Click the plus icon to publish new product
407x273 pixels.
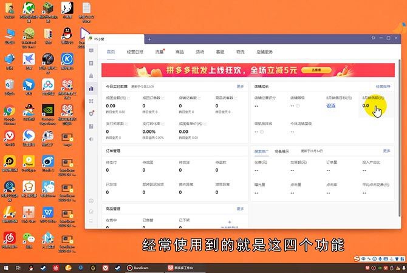pos(230,222)
